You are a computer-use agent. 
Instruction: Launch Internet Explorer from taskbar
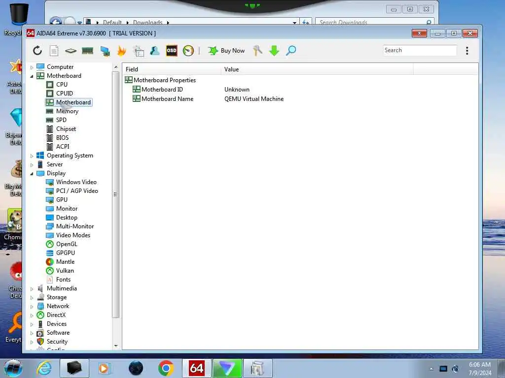44,368
